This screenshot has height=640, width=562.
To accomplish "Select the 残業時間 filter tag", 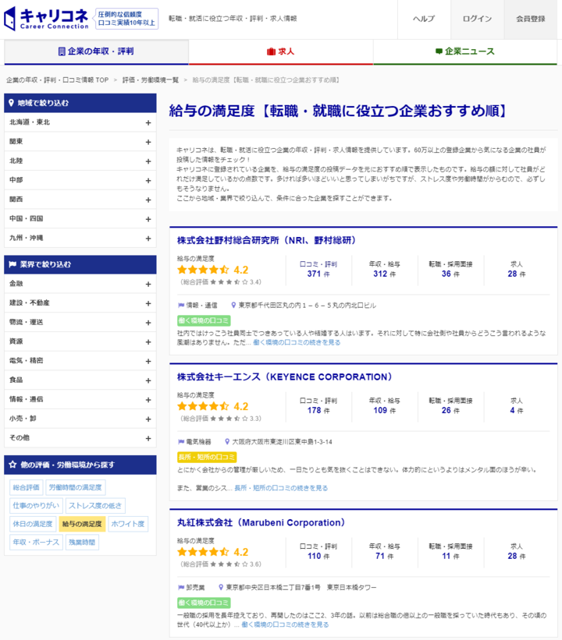I will [x=82, y=543].
